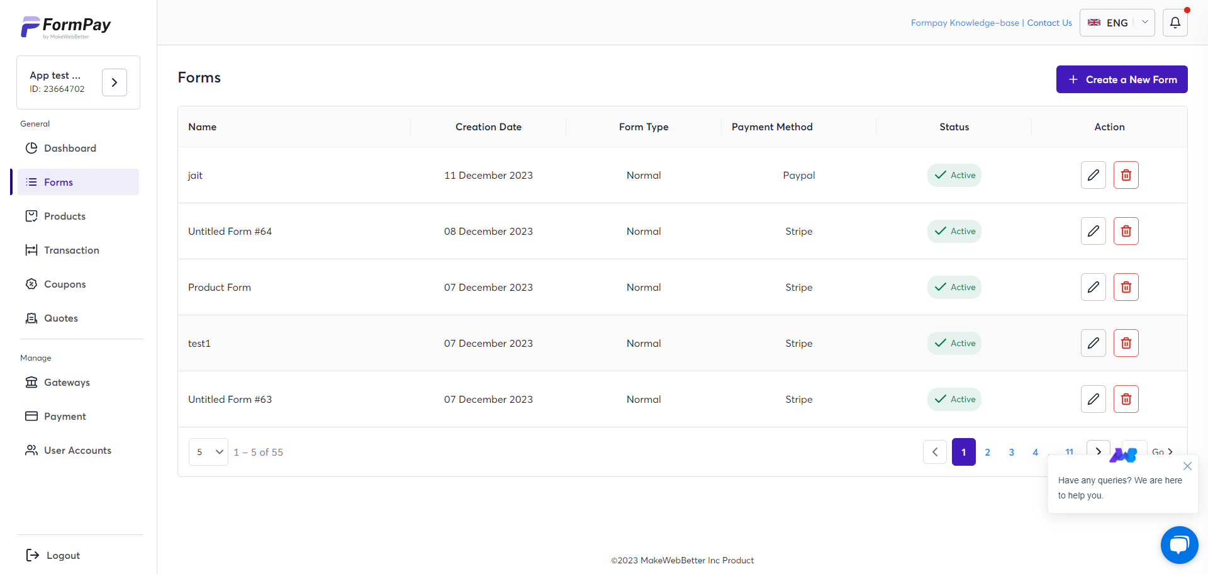Open notifications via the bell icon

coord(1175,23)
